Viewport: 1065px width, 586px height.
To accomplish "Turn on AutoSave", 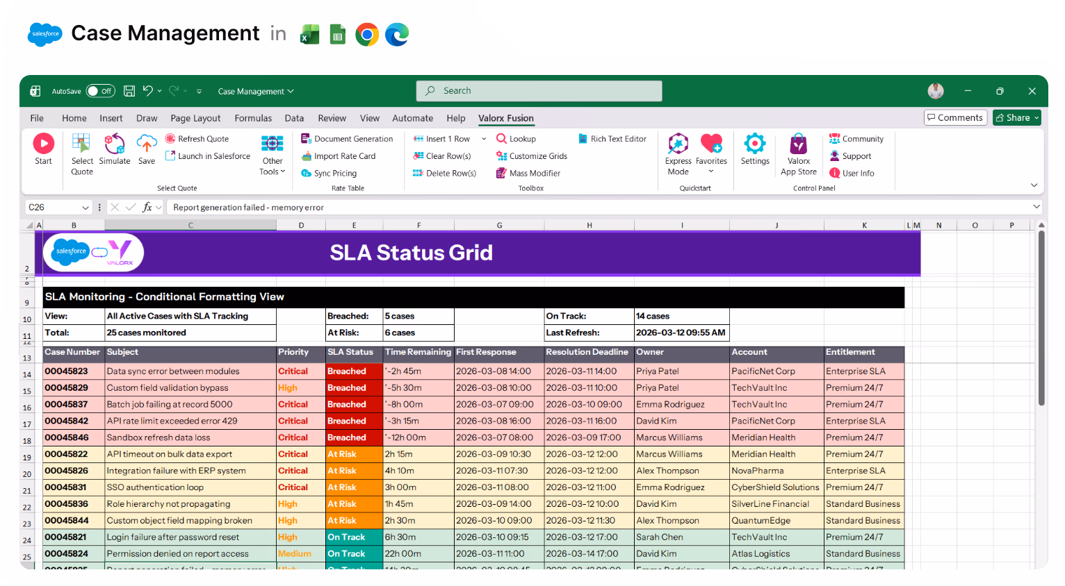I will [x=100, y=90].
